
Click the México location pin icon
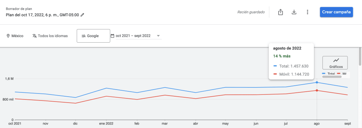pyautogui.click(x=8, y=36)
